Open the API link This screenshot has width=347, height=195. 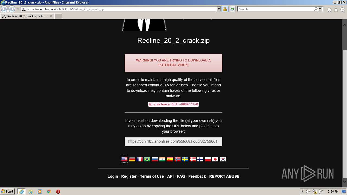pyautogui.click(x=170, y=176)
